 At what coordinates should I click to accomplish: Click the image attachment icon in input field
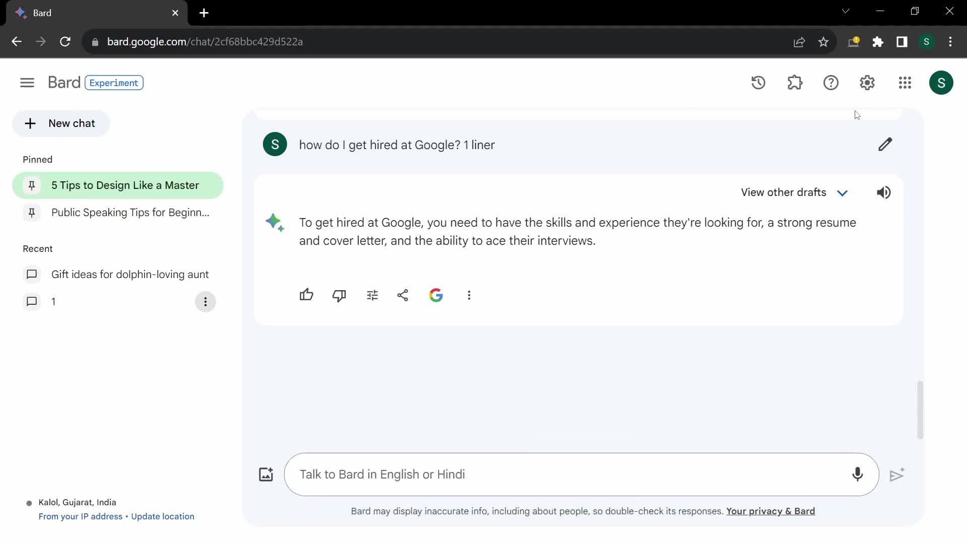point(265,474)
